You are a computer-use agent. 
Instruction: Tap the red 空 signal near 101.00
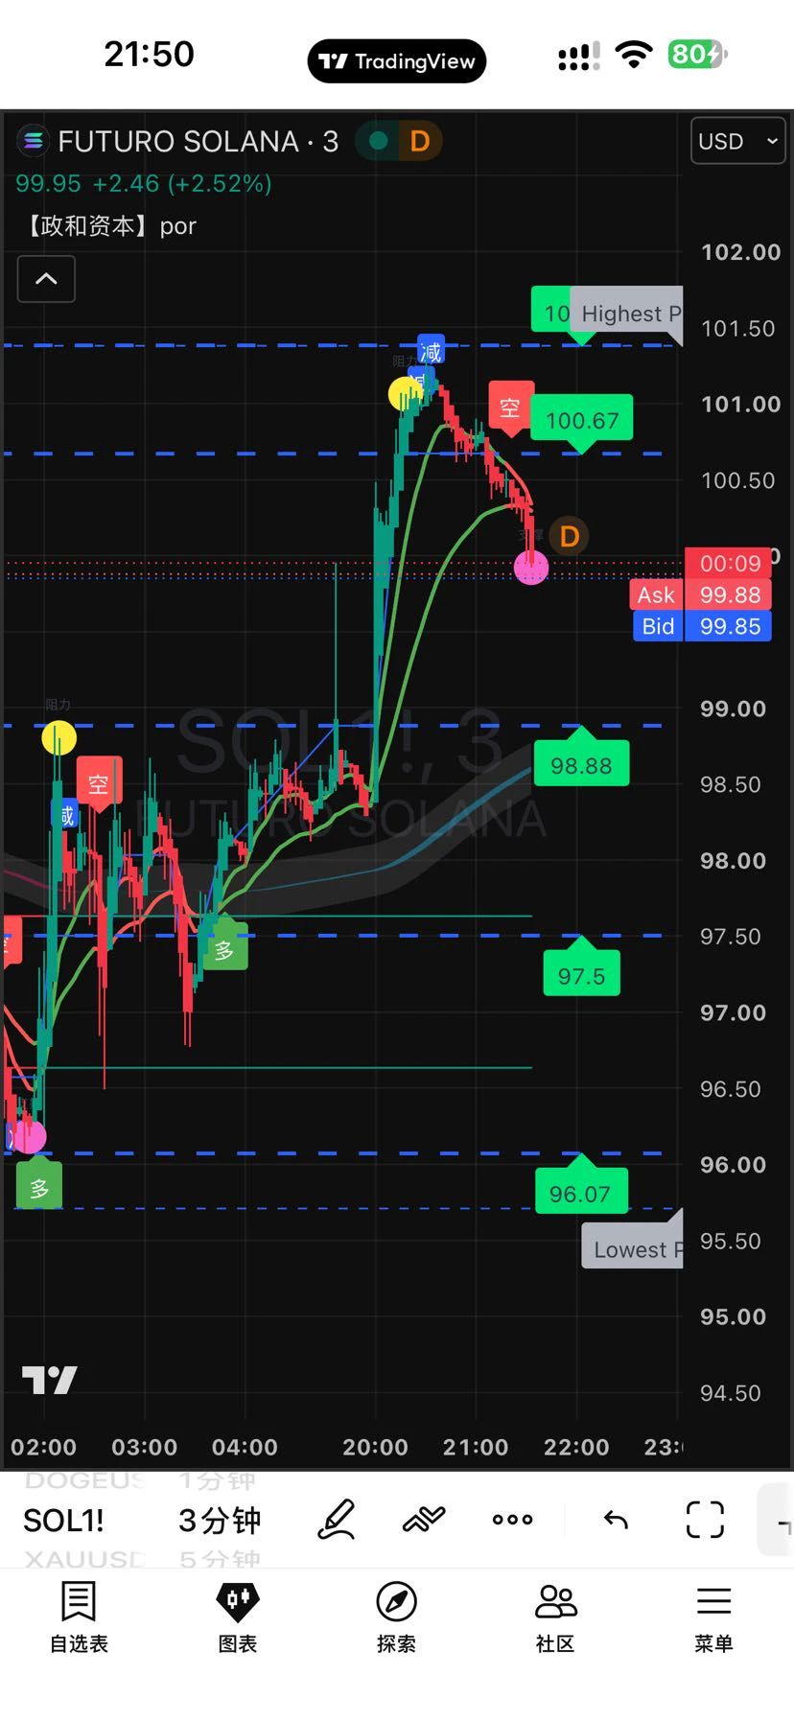(509, 407)
